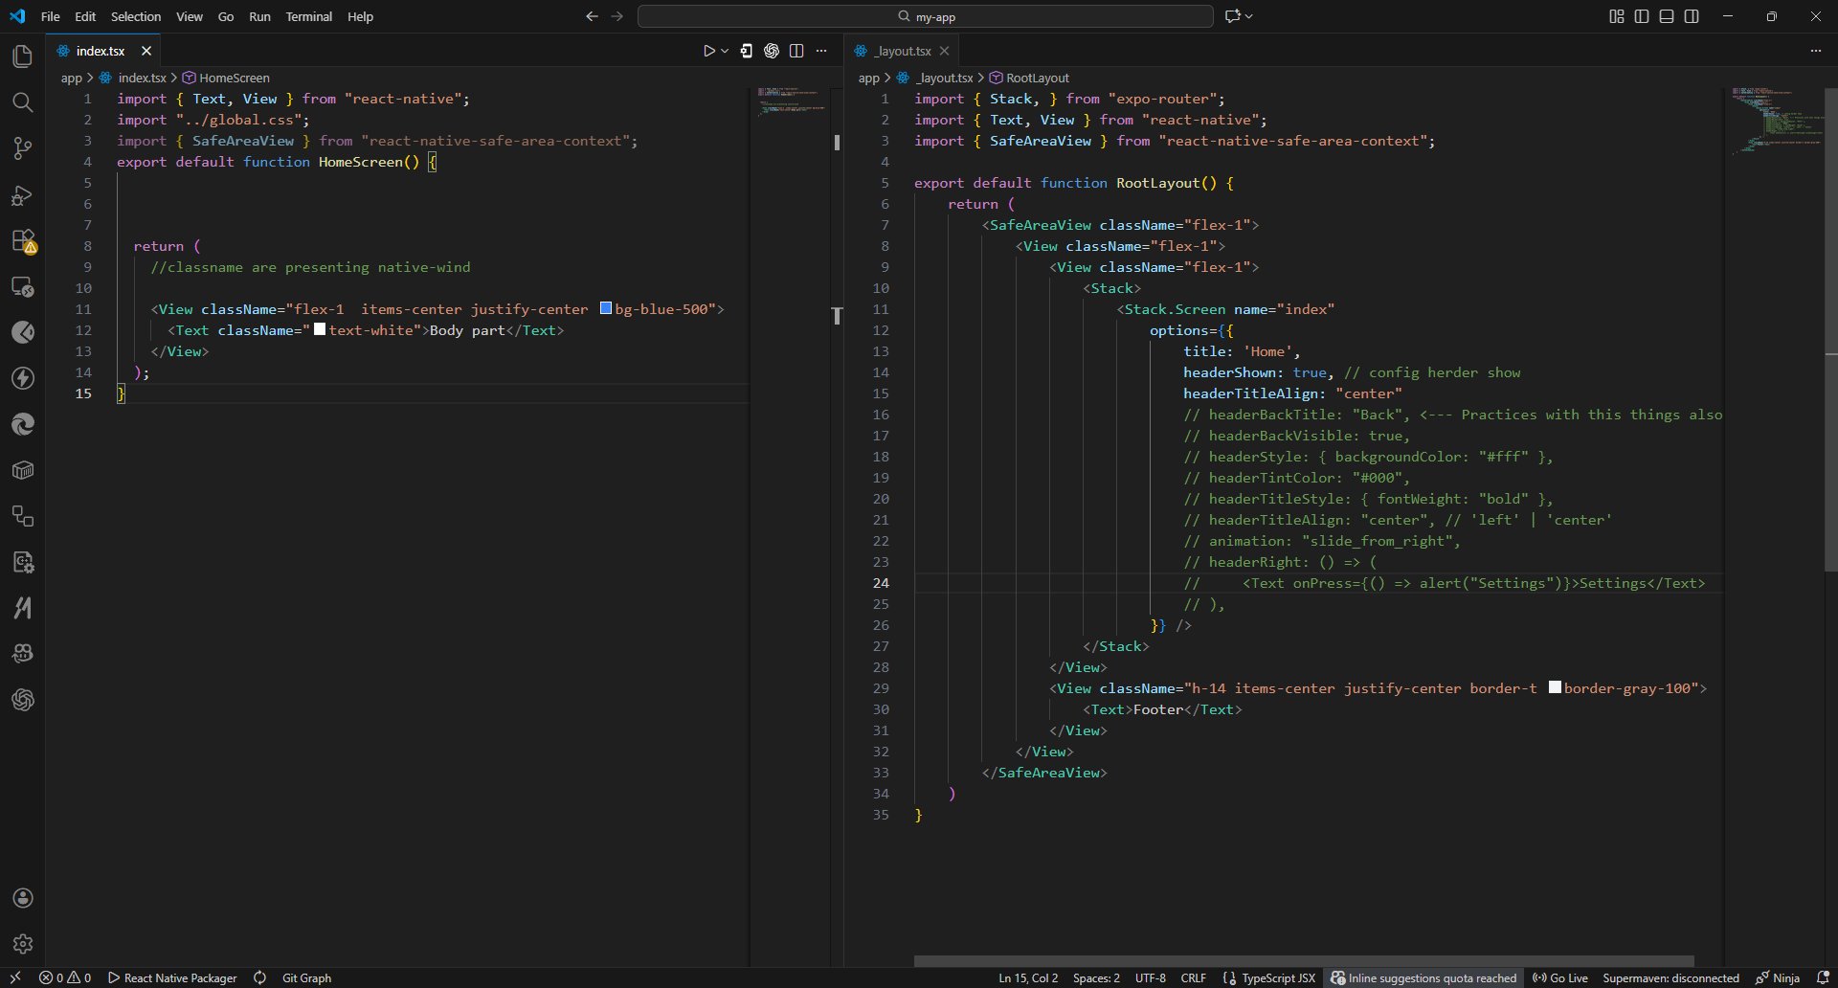Open the ChatGPT icon in activity bar
This screenshot has height=988, width=1838.
(x=22, y=700)
